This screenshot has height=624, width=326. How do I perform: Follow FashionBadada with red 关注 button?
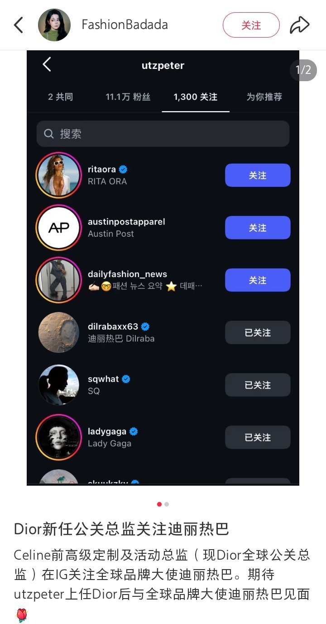[251, 25]
